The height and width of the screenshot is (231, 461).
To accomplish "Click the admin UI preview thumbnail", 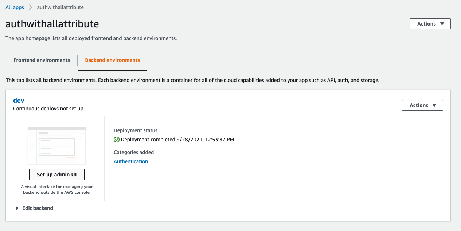I will [x=57, y=146].
